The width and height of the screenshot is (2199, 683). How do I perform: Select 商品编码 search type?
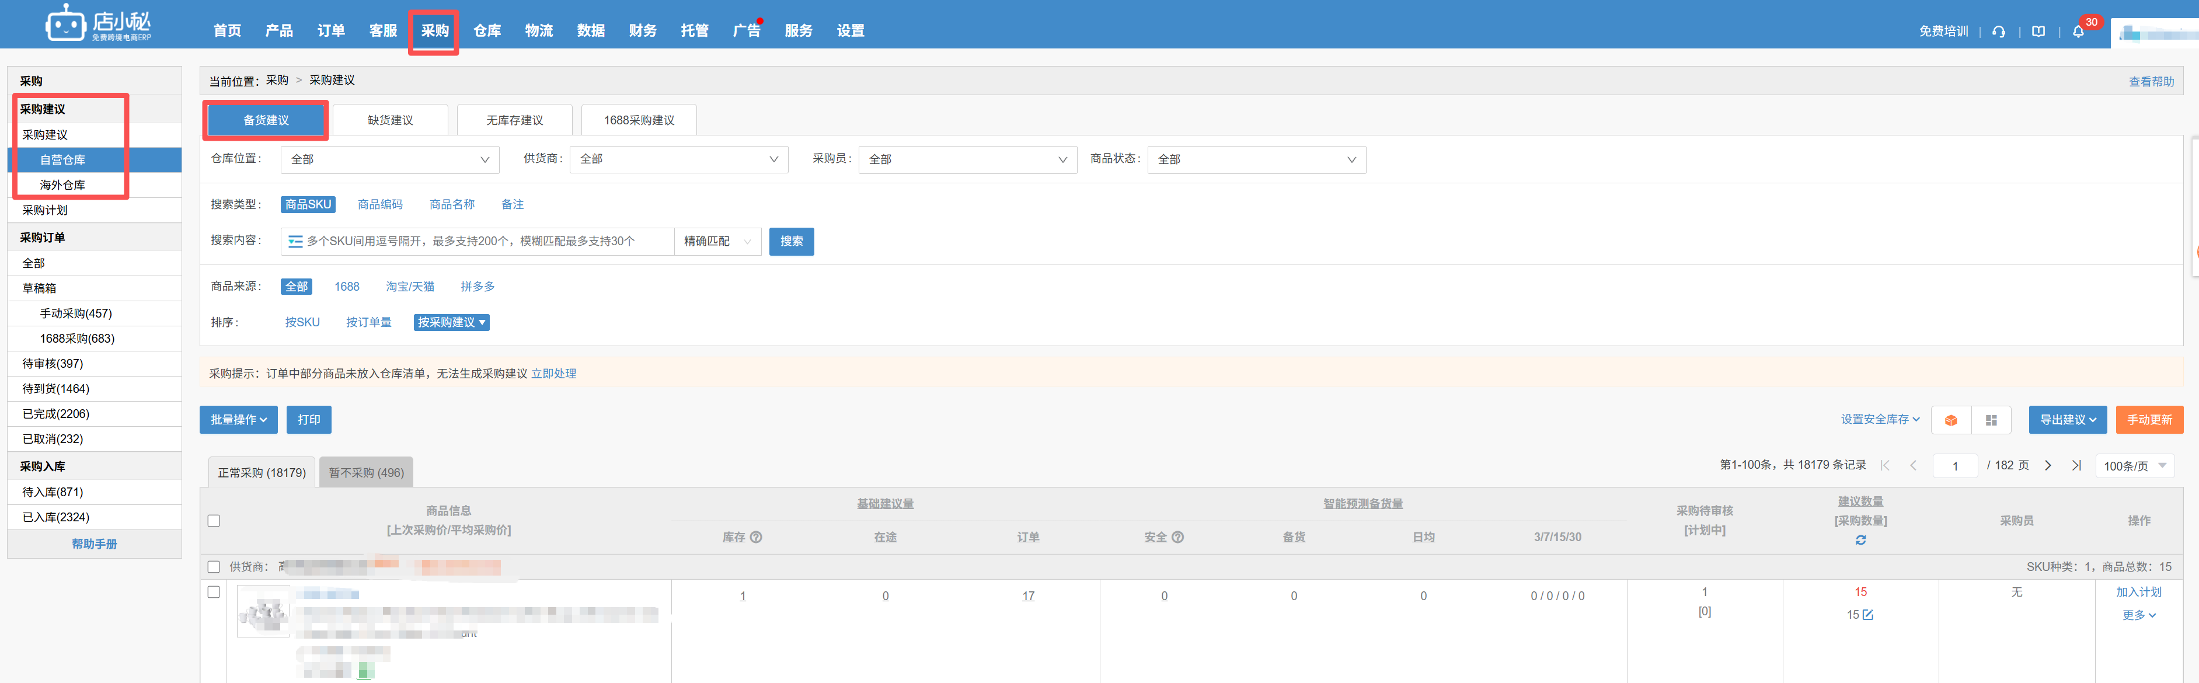click(380, 205)
